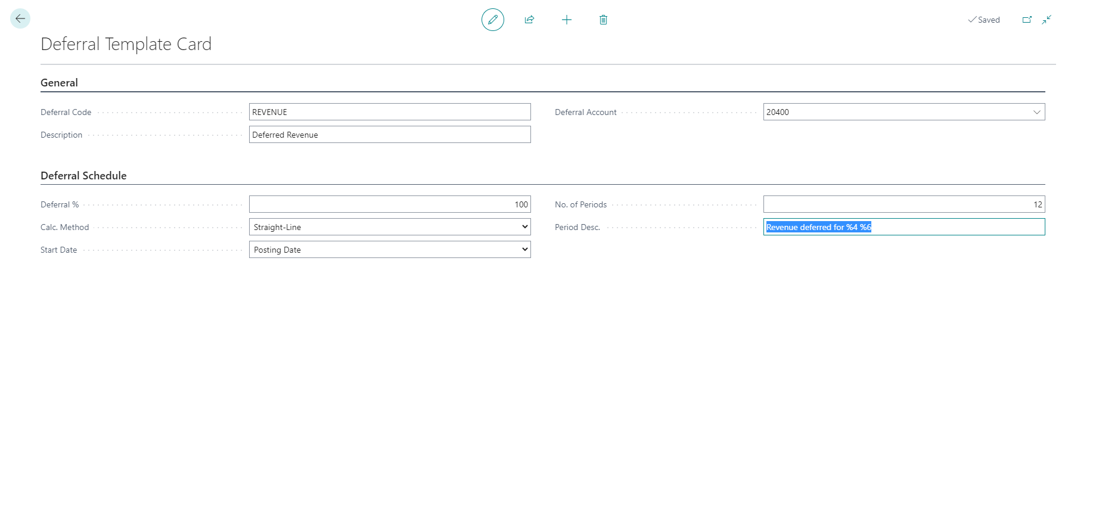This screenshot has width=1096, height=528.
Task: Toggle edit mode with the pencil icon
Action: click(493, 20)
